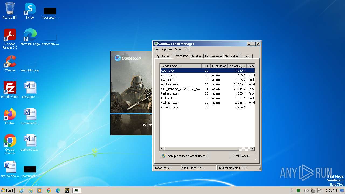Select taskmgr.exe process row
Screen dimensions: 345x194
pos(207,103)
